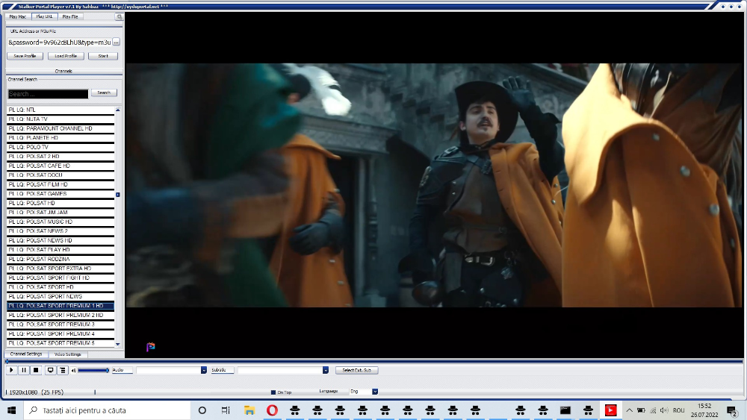This screenshot has height=420, width=747.
Task: Open Video Settings tab
Action: 68,354
